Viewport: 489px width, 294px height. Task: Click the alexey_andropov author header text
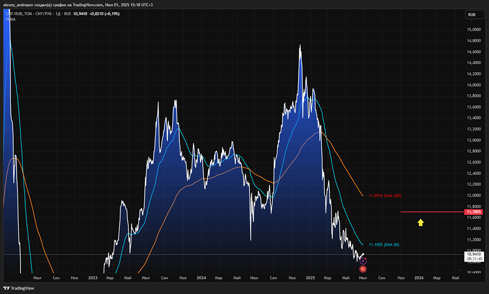(18, 5)
